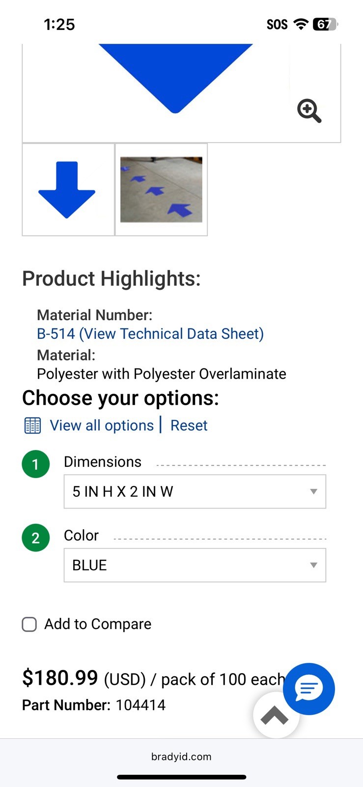Viewport: 363px width, 787px height.
Task: Click View all options link
Action: click(102, 425)
